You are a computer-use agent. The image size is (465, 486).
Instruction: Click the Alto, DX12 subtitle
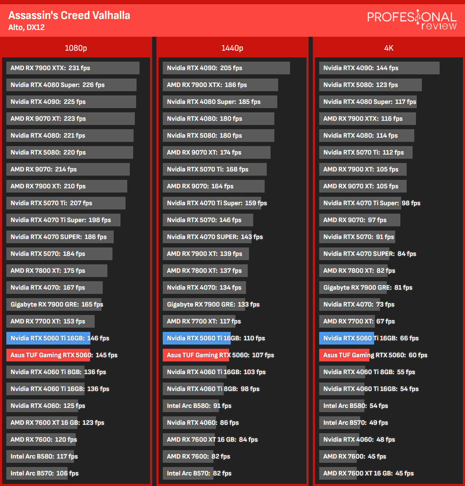point(26,27)
